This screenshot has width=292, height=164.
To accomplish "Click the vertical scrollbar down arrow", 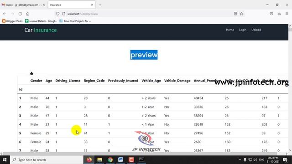I will tap(290, 150).
